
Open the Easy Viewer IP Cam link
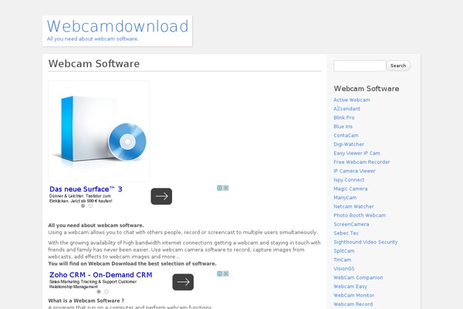[x=357, y=153]
